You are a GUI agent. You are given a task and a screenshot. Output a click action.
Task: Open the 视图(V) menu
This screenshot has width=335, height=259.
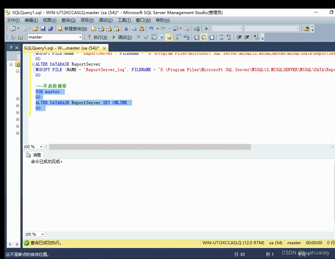49,20
